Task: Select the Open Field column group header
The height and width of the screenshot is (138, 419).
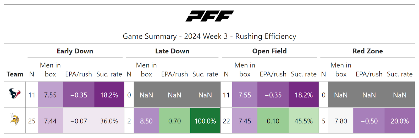Action: coord(269,51)
